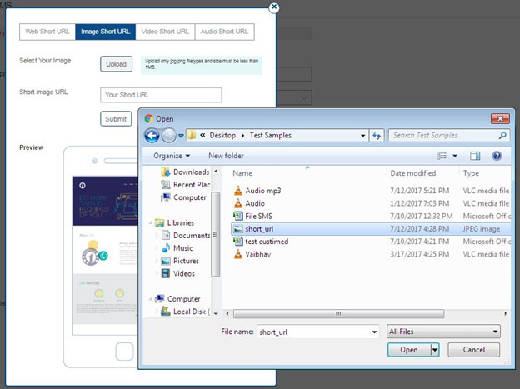Toggle the preview pane icon
The image size is (520, 389).
[x=475, y=156]
